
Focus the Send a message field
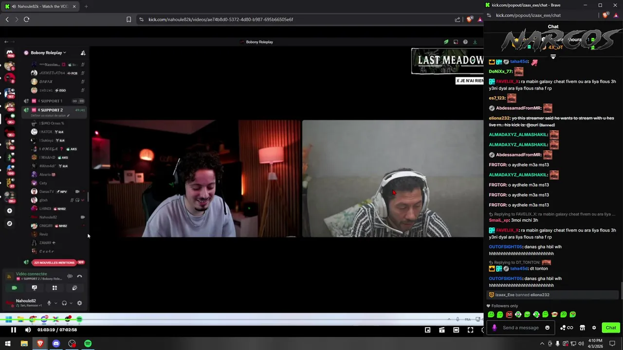click(520, 328)
